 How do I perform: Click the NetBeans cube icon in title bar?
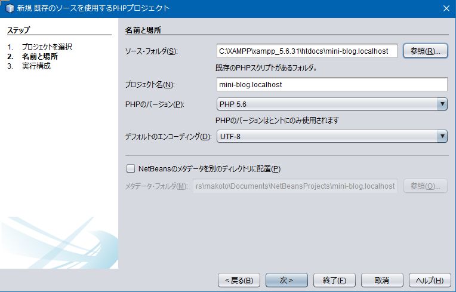[x=10, y=8]
